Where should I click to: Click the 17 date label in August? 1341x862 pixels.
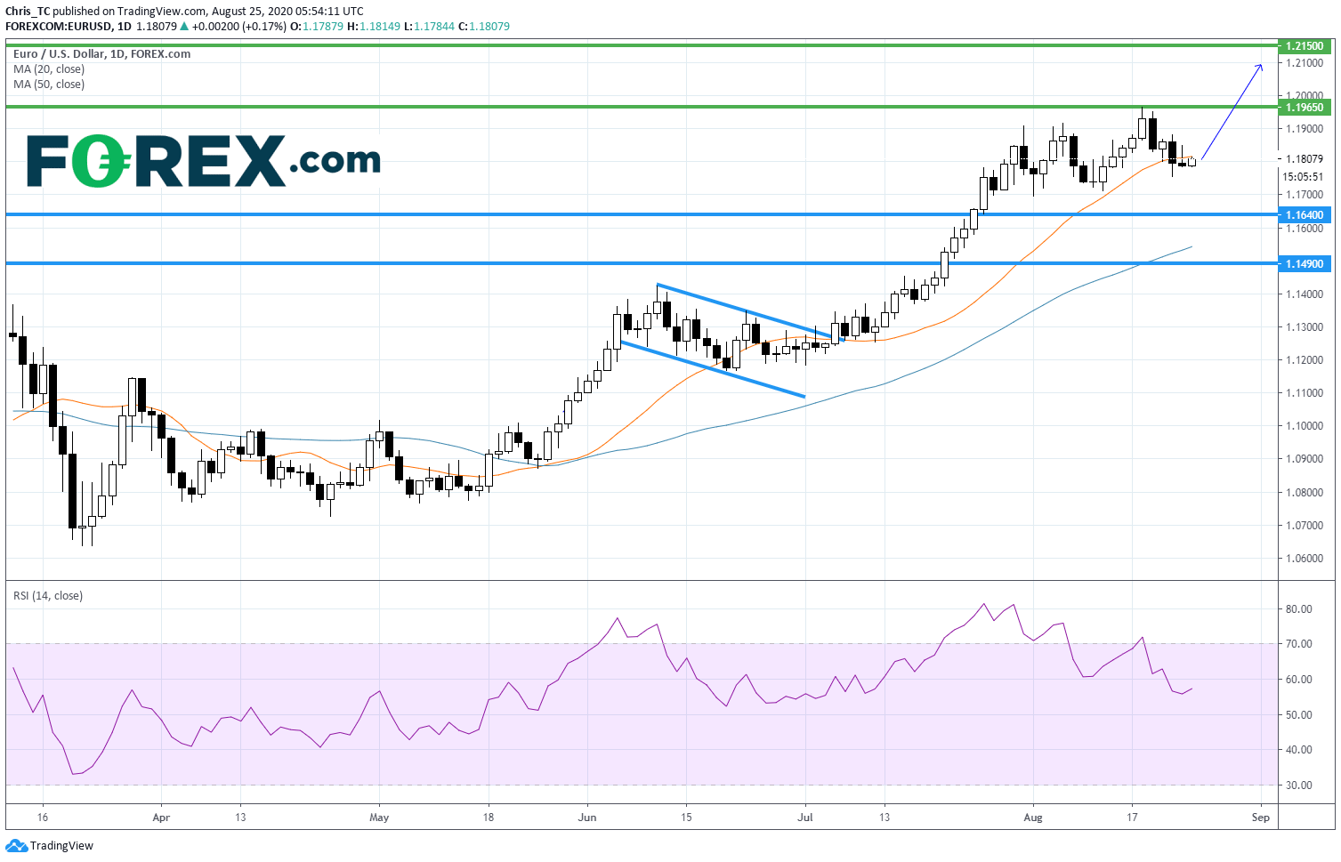click(x=1132, y=818)
